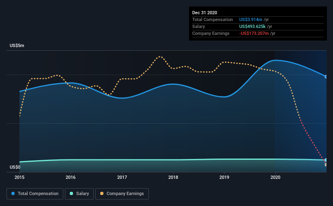
Task: Click the US$3.914m total compensation value
Action: 251,19
